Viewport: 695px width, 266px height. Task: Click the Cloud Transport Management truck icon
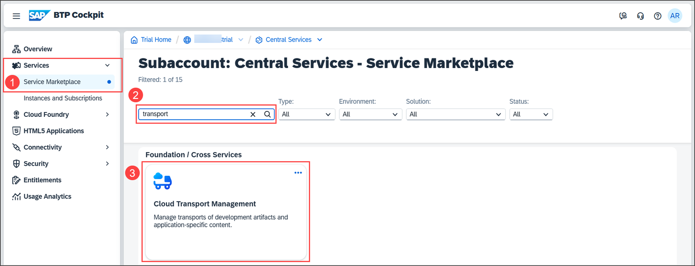click(162, 181)
